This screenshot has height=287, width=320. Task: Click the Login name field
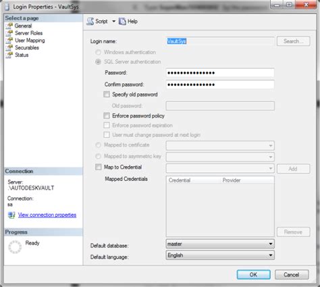pyautogui.click(x=220, y=41)
